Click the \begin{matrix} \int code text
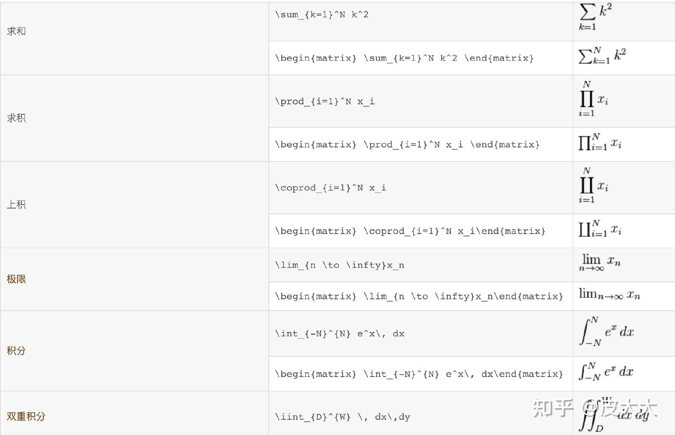Image resolution: width=675 pixels, height=435 pixels. tap(419, 374)
